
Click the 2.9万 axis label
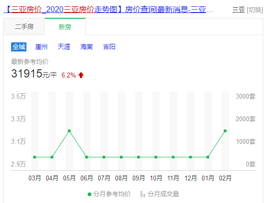tap(18, 164)
